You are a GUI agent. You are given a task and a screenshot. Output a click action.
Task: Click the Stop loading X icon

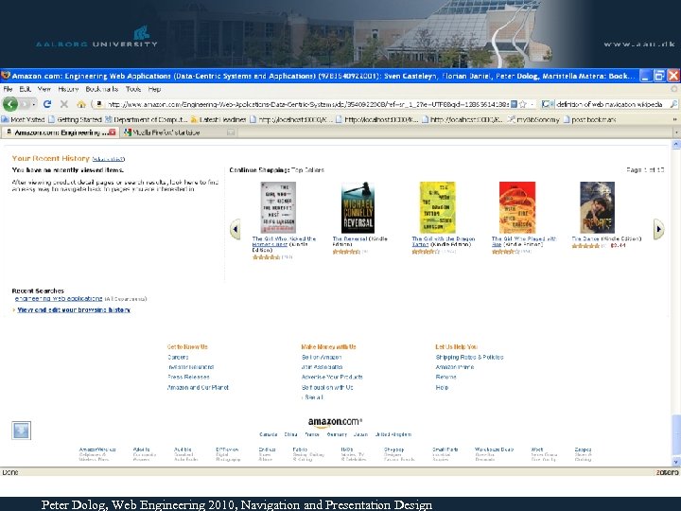64,104
